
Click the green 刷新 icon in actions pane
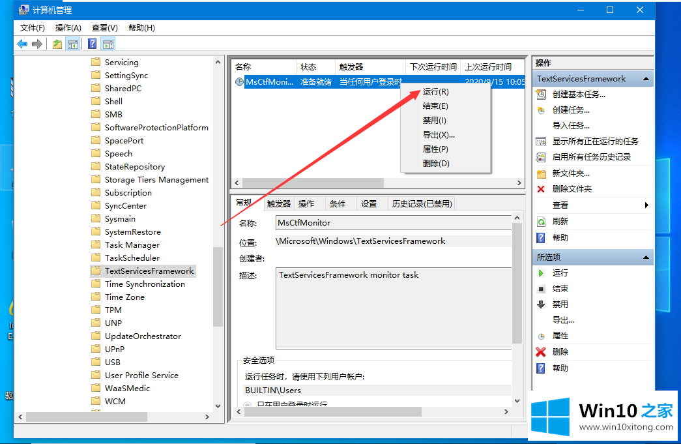(x=541, y=222)
